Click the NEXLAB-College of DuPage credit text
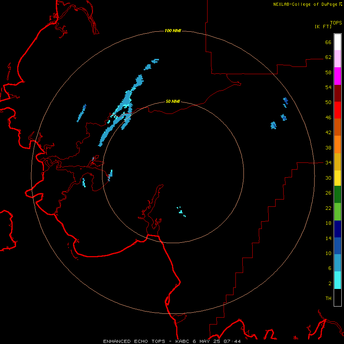The width and height of the screenshot is (344, 344). (305, 4)
